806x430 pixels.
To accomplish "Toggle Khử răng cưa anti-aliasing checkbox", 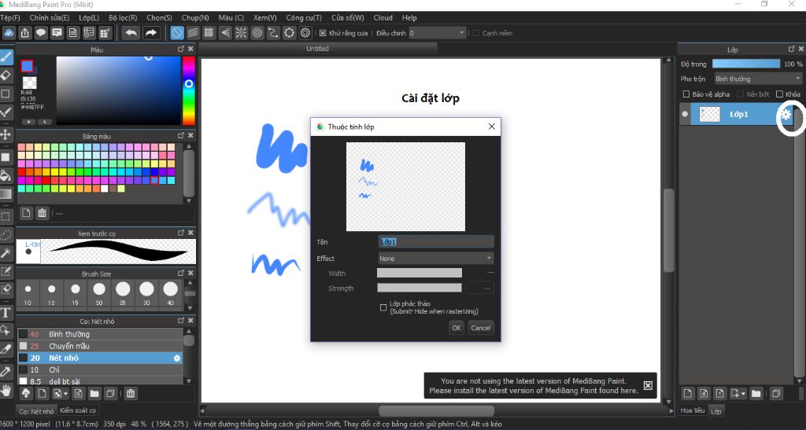I will 323,33.
